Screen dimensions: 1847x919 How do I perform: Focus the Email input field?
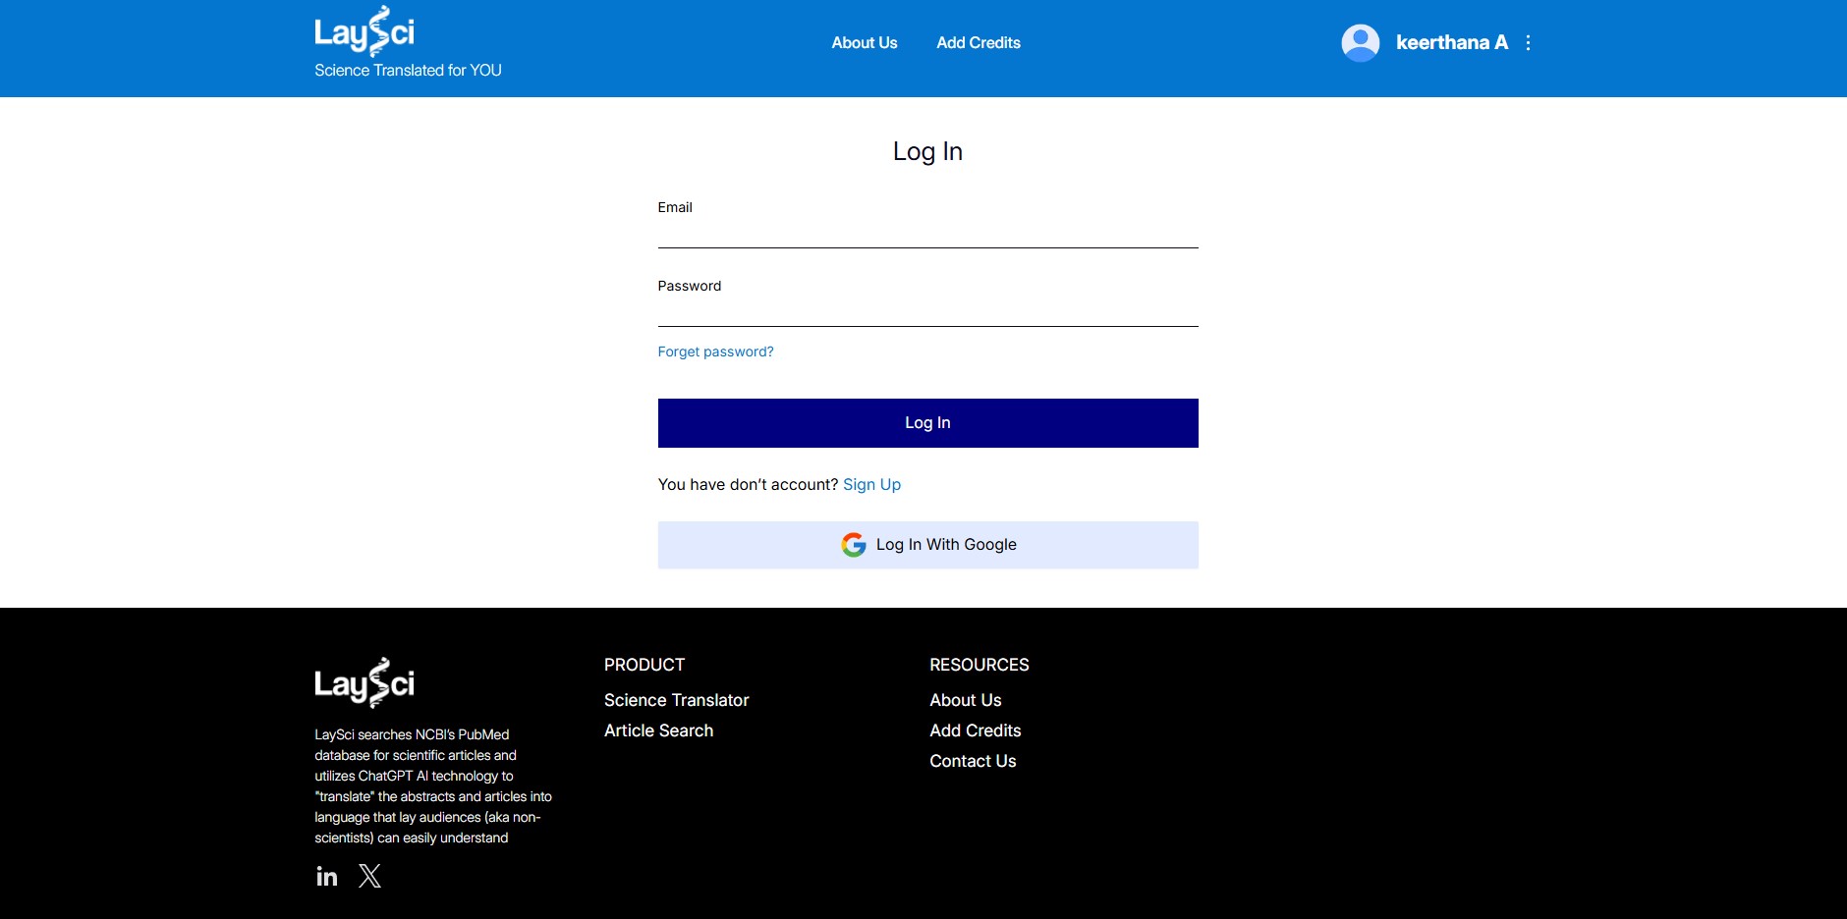[x=928, y=233]
